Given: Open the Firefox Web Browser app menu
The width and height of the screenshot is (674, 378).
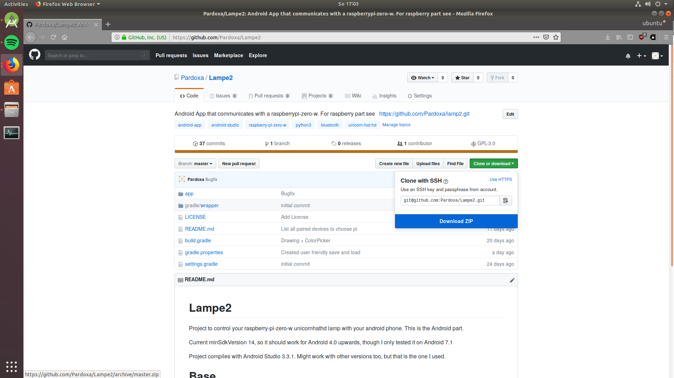Looking at the screenshot, I should pyautogui.click(x=68, y=4).
